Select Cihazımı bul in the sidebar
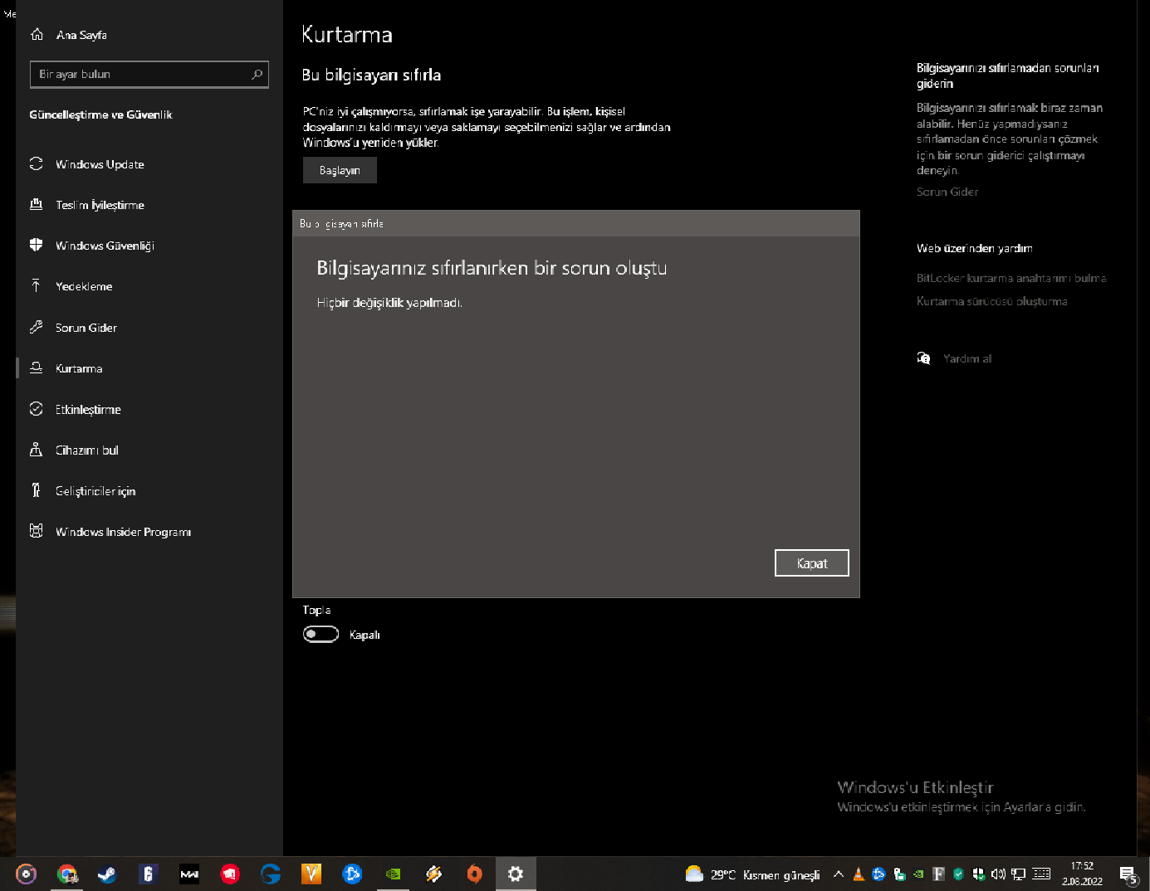Image resolution: width=1150 pixels, height=891 pixels. click(149, 450)
